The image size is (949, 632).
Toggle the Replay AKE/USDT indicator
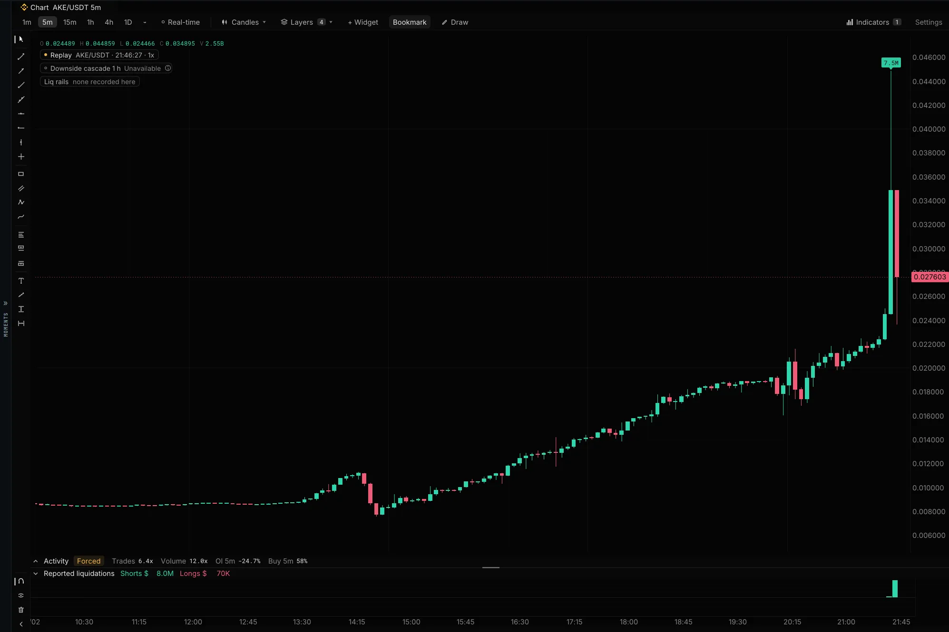point(99,55)
